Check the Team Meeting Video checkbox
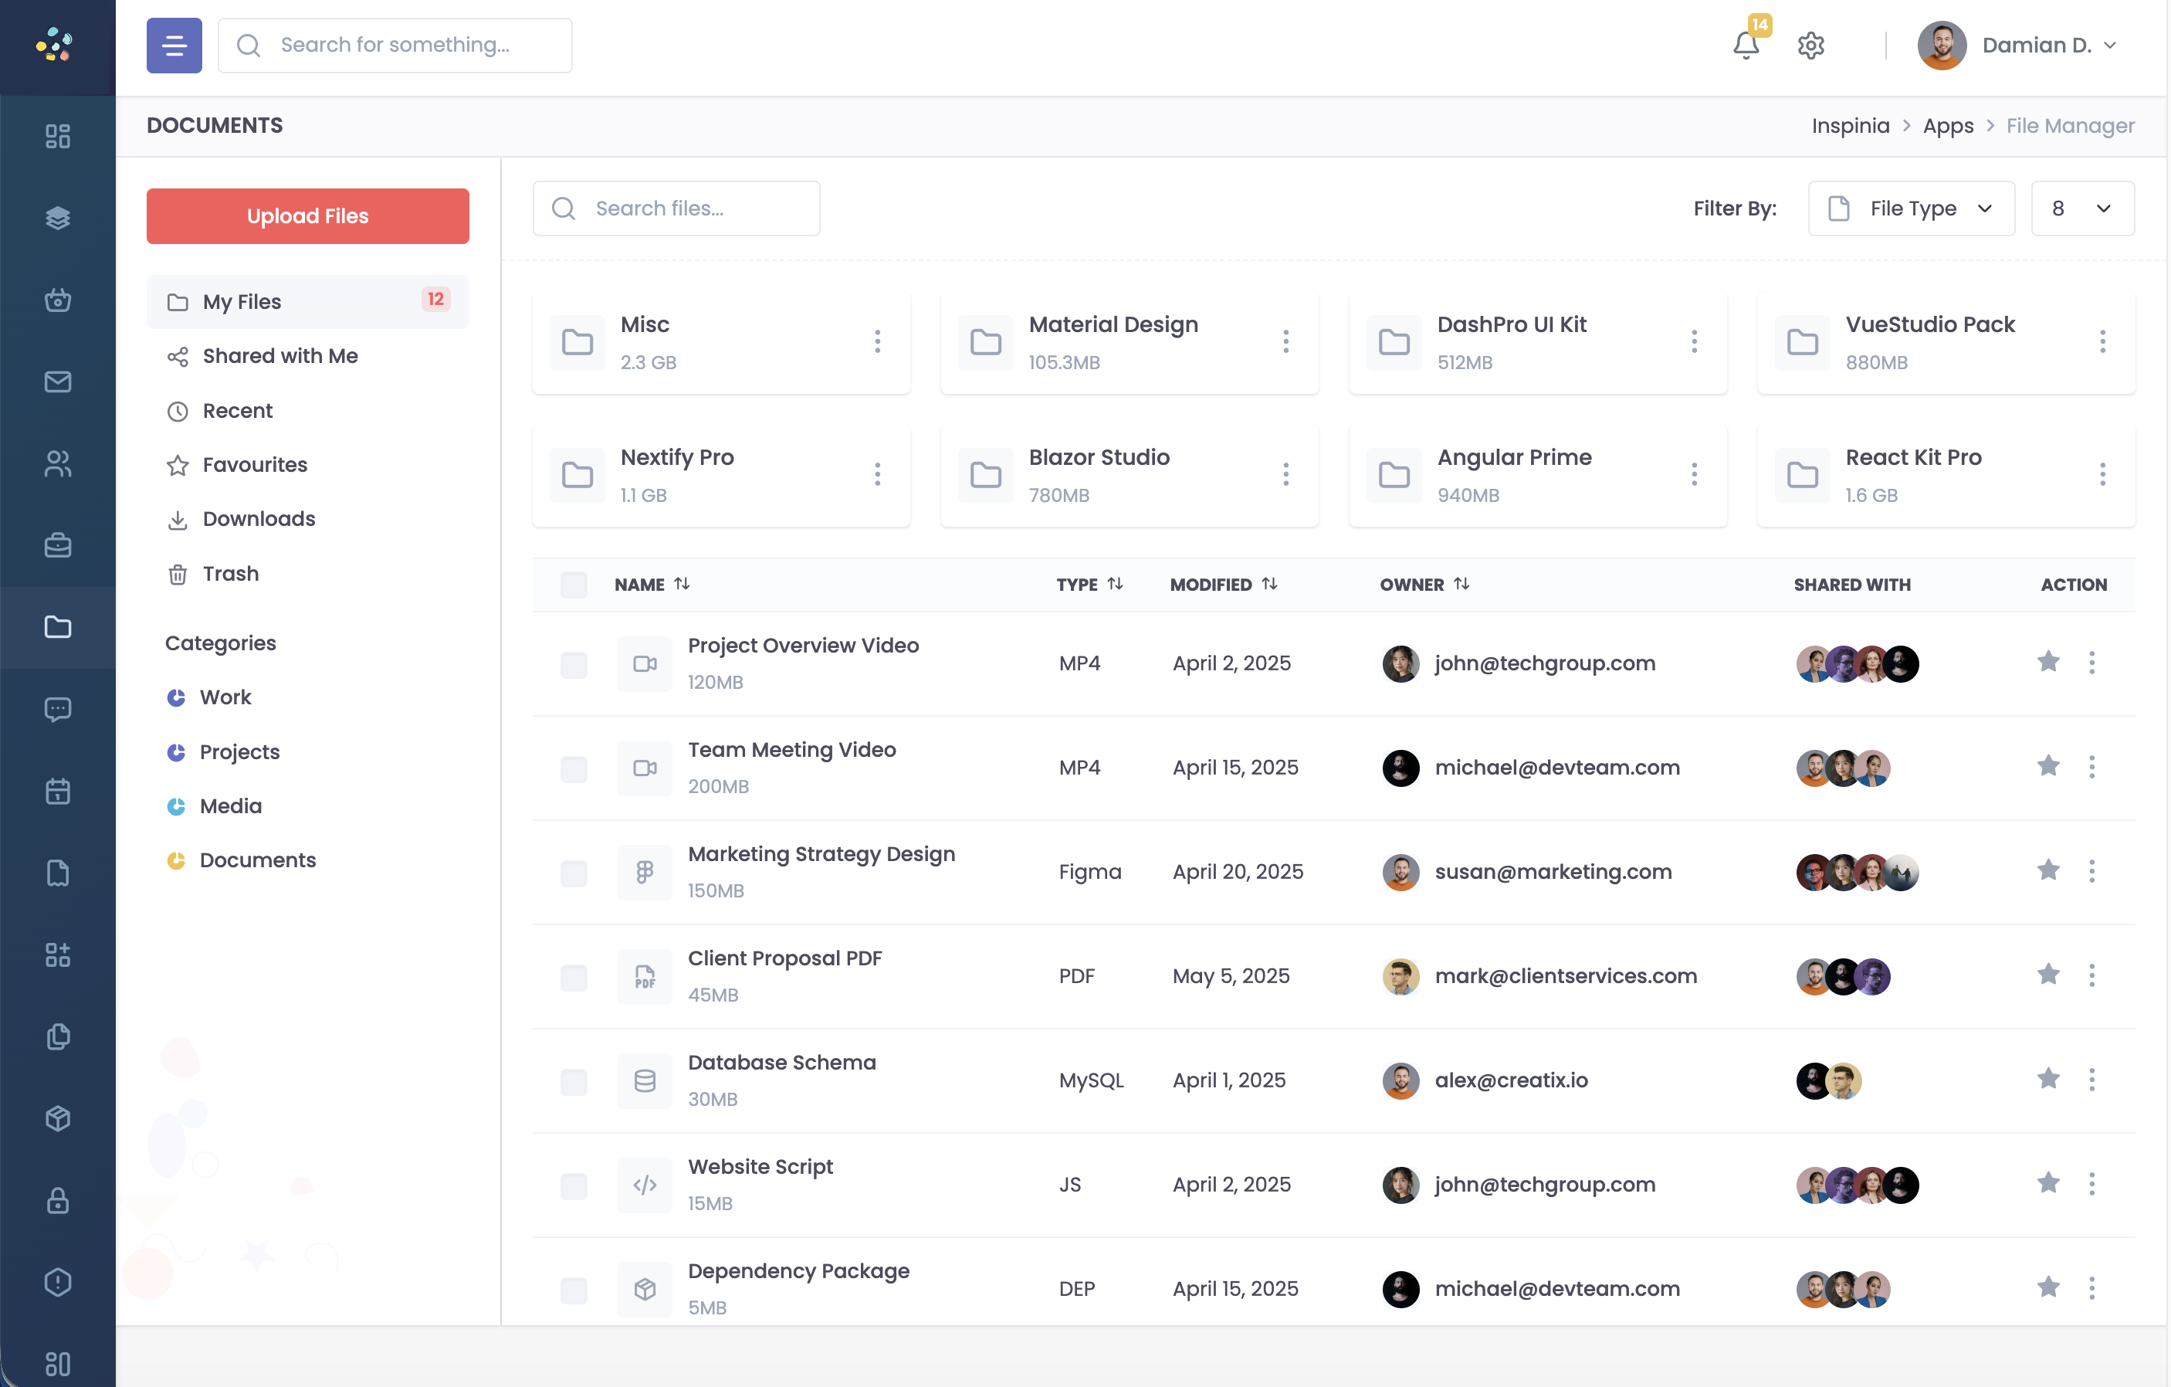Image resolution: width=2171 pixels, height=1387 pixels. pos(574,768)
